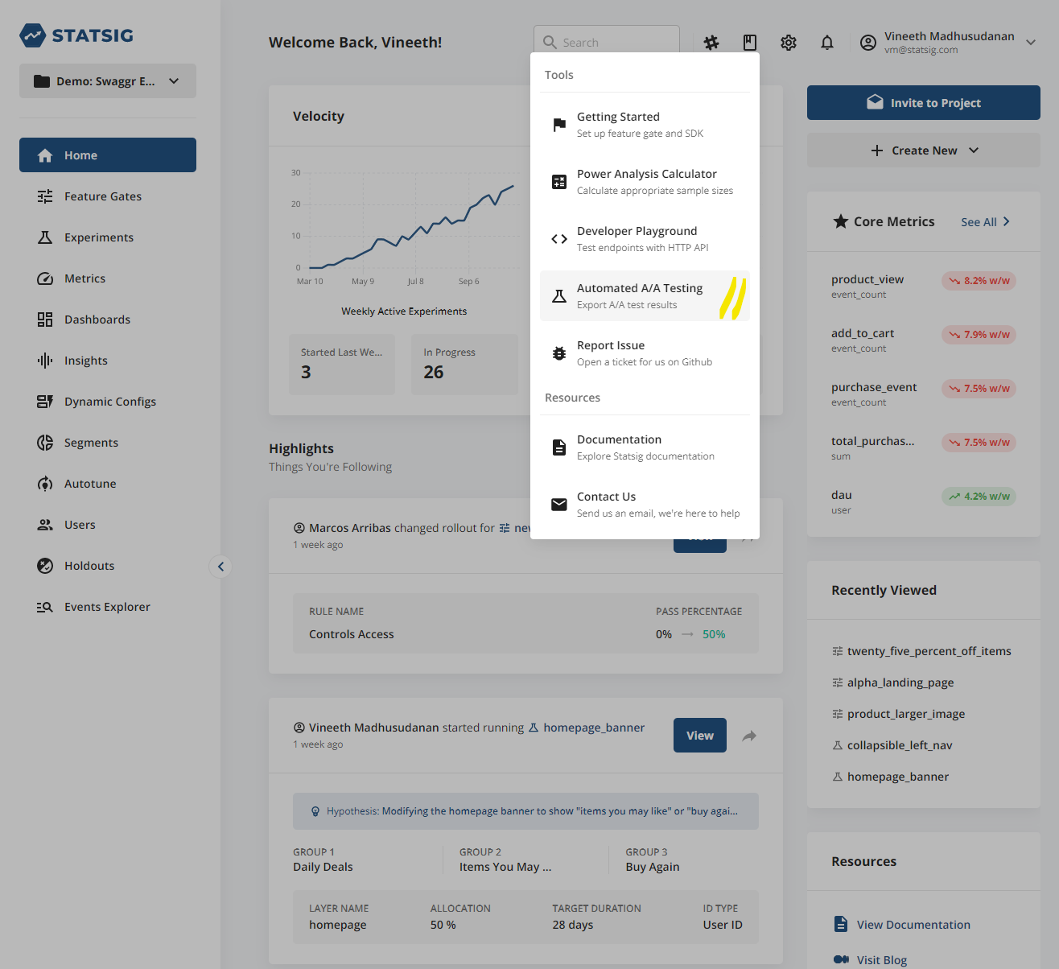Click the Metrics gauge icon
The image size is (1059, 969).
click(45, 278)
